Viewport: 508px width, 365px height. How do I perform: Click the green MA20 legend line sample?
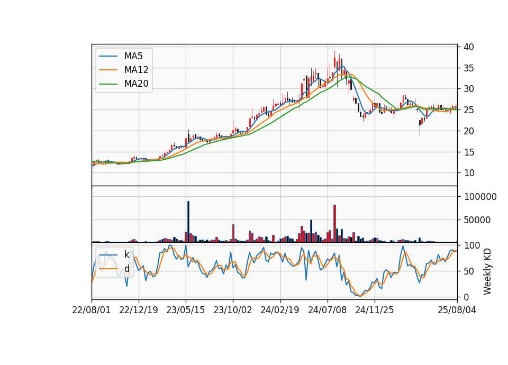(108, 84)
